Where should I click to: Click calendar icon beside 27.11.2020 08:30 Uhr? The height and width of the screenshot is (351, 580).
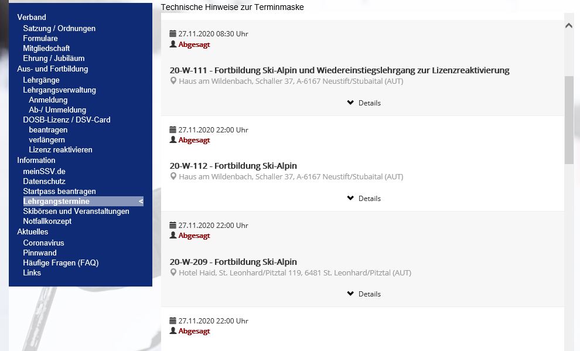point(173,34)
